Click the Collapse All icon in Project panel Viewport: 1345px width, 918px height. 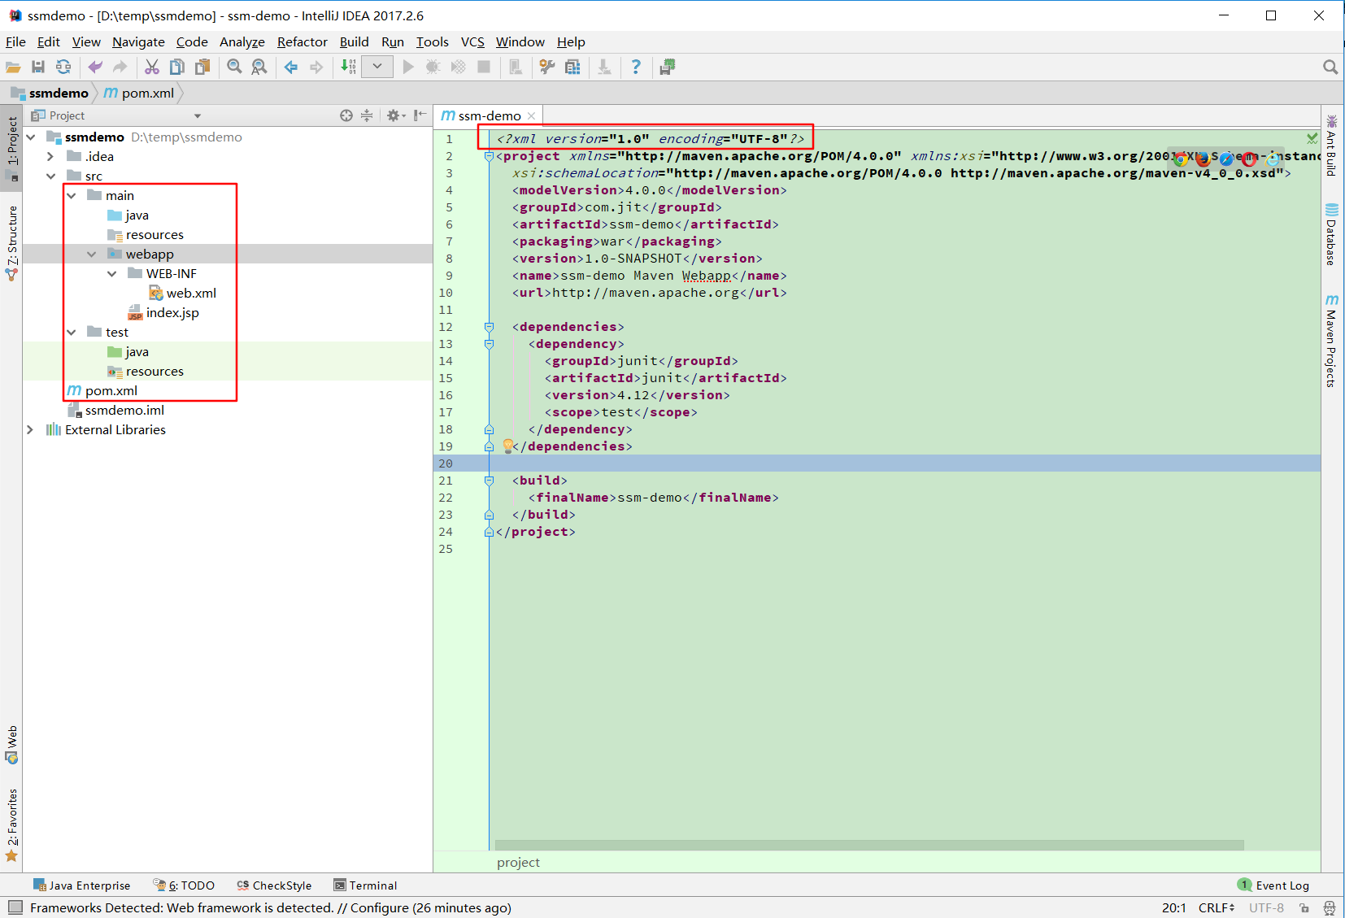[x=367, y=115]
